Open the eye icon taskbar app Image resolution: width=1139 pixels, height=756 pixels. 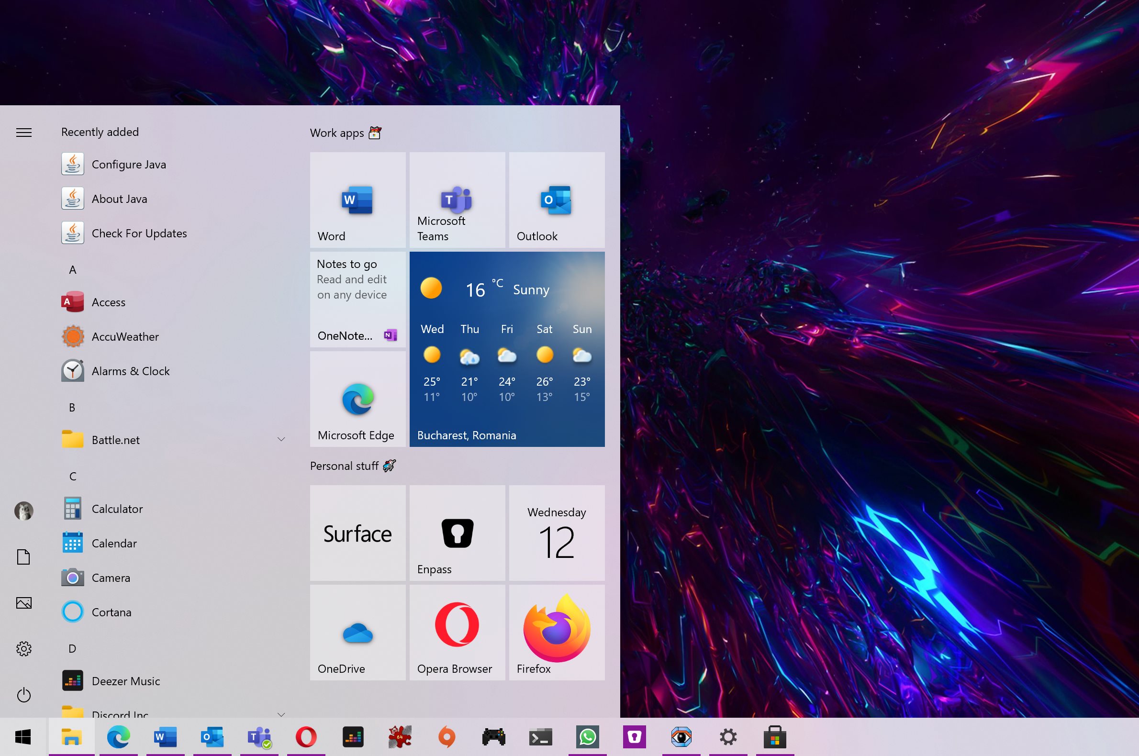click(681, 737)
